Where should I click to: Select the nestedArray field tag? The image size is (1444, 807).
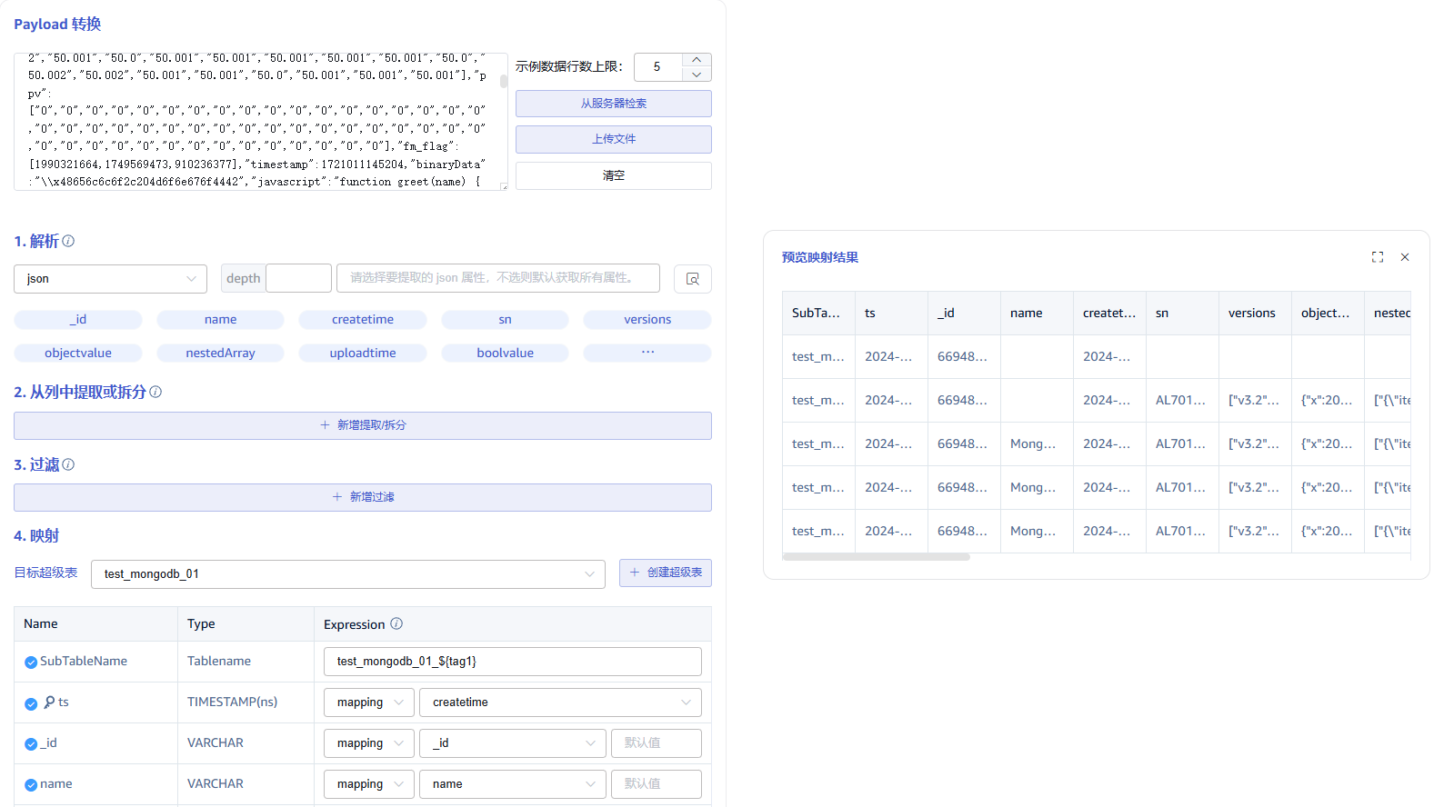[220, 354]
